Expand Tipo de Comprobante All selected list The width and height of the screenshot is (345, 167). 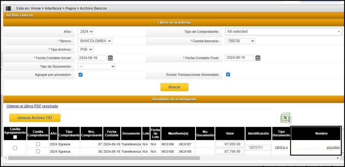pyautogui.click(x=283, y=32)
